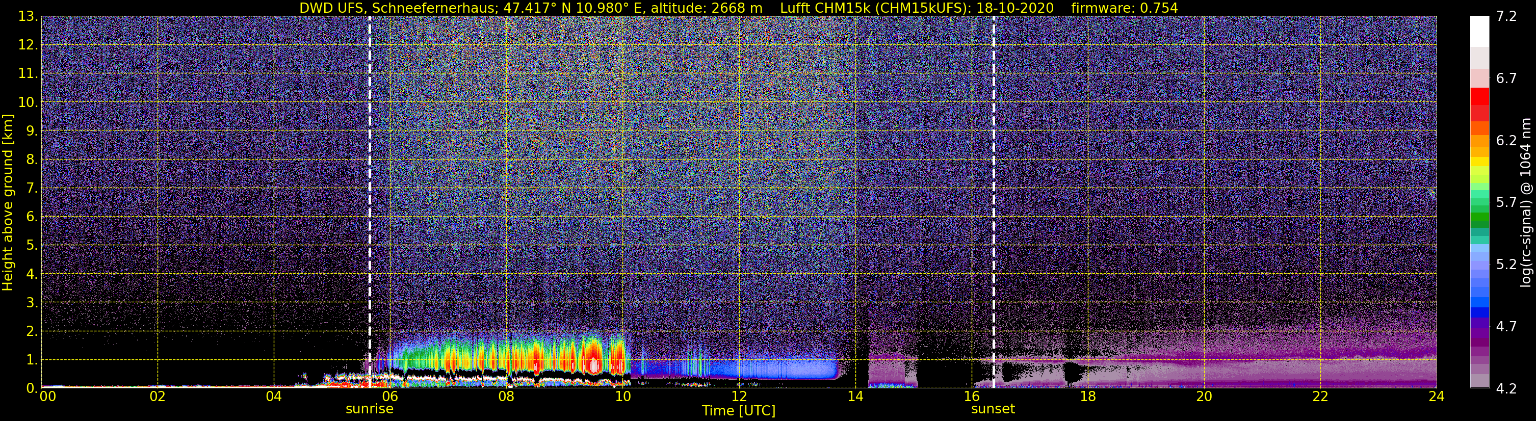Click the 4.2 value on the colorbar scale
The height and width of the screenshot is (421, 1536).
click(1506, 389)
